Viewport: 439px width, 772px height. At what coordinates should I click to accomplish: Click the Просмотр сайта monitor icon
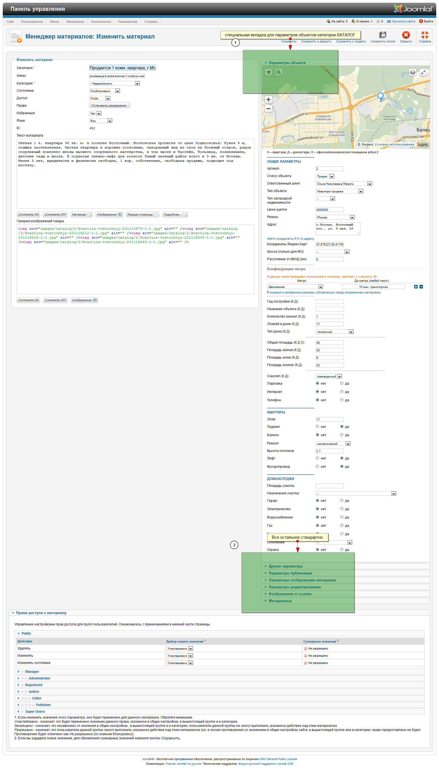[389, 21]
